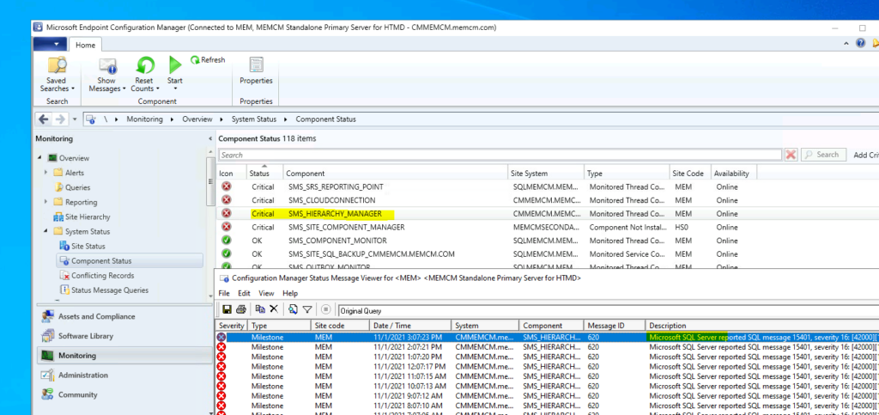Navigate back with the back arrow

click(x=43, y=119)
